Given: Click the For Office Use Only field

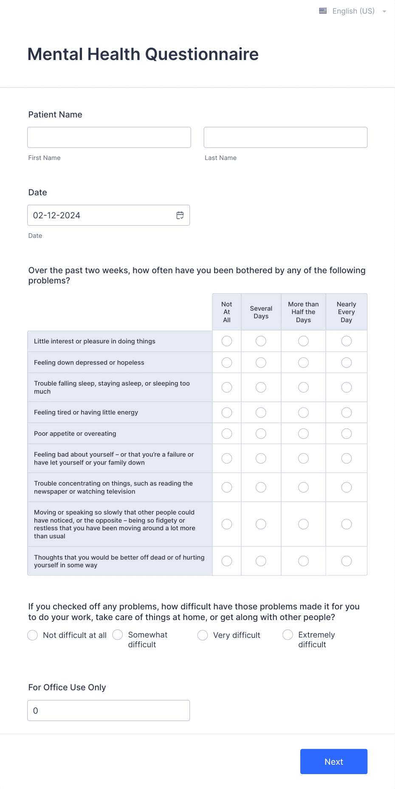Looking at the screenshot, I should click(x=109, y=710).
